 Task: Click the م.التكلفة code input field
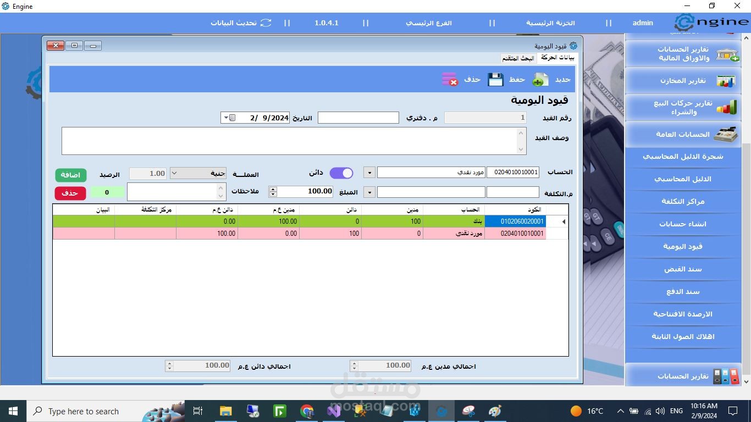pos(513,192)
